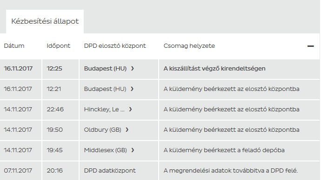The height and width of the screenshot is (180, 321).
Task: Open Budapest (HU) depot link at 12:25
Action: pos(105,69)
